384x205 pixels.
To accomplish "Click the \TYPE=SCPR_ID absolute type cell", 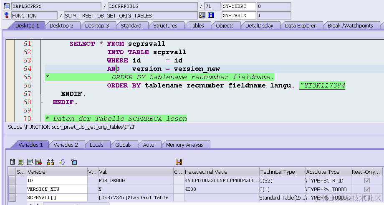I will click(x=328, y=180).
